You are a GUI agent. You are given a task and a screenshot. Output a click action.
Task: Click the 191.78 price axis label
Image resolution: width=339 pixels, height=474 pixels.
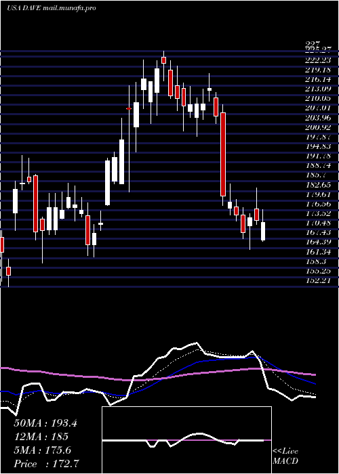click(x=317, y=156)
